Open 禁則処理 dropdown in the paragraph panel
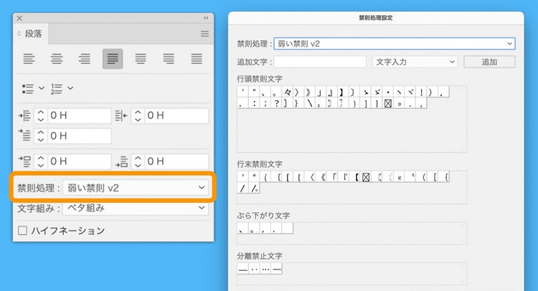Screen dimensions: 538x291 [136, 188]
